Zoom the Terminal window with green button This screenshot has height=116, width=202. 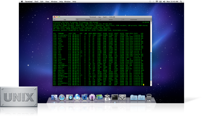pyautogui.click(x=59, y=17)
